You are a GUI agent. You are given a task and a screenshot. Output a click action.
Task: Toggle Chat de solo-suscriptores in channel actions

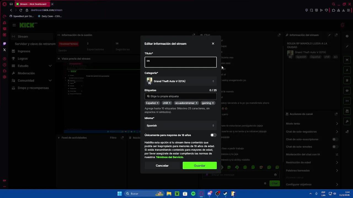(x=335, y=139)
